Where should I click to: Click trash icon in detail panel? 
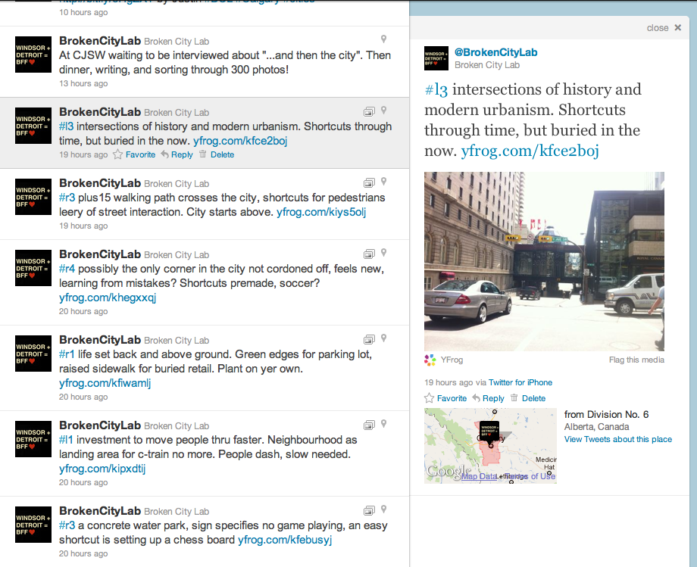pyautogui.click(x=514, y=398)
